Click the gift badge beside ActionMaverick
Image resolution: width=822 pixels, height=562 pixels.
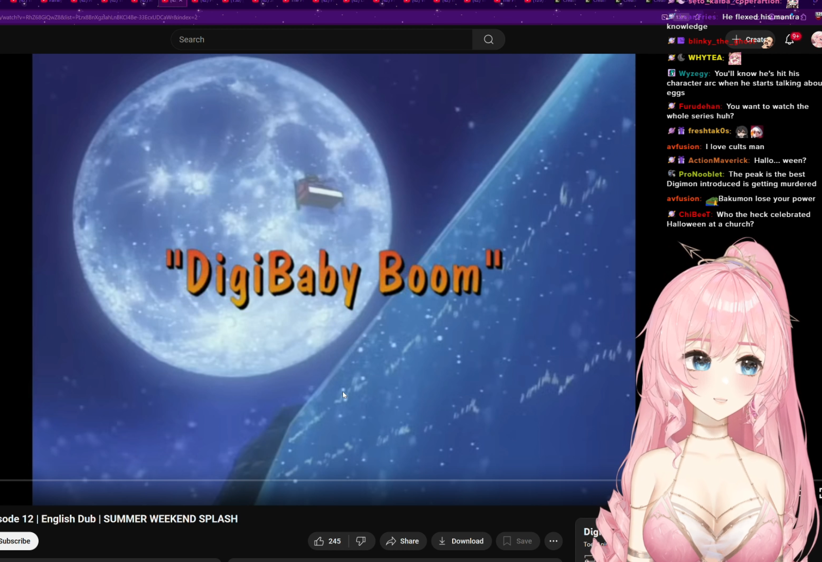pos(681,160)
